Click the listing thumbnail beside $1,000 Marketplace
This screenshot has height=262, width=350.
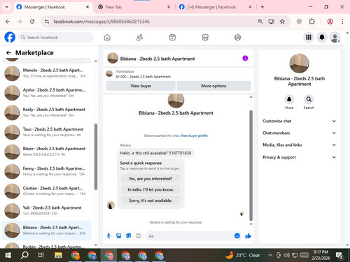(109, 73)
